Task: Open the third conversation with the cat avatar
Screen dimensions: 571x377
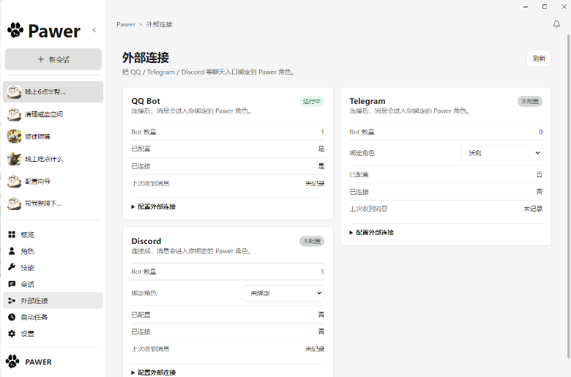Action: tap(53, 137)
